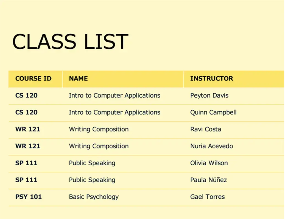Select the Nuria Acevedo cell
The height and width of the screenshot is (219, 285).
click(x=211, y=146)
